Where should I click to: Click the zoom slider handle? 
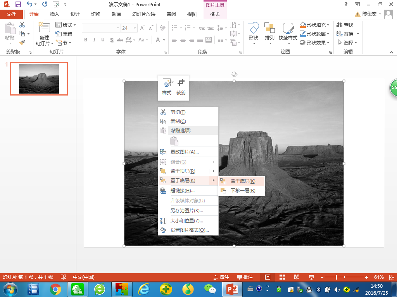pos(337,277)
